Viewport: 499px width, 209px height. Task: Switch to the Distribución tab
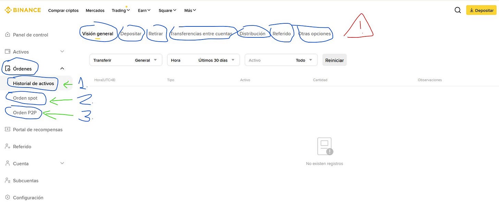pos(252,34)
